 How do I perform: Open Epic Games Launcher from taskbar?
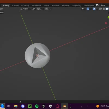coord(44,106)
